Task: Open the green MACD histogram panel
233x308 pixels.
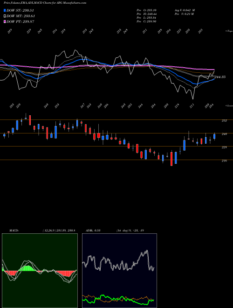Action: pos(40,271)
